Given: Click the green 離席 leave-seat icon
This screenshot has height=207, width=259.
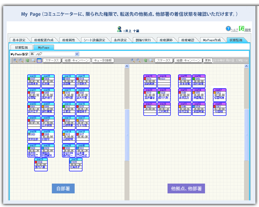Looking at the screenshot, I should point(241,29).
